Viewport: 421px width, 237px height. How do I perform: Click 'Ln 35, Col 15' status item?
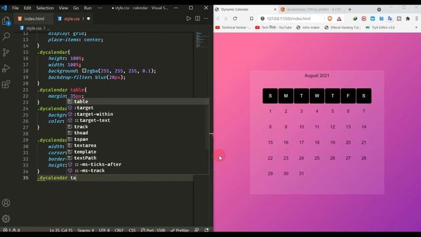(61, 230)
